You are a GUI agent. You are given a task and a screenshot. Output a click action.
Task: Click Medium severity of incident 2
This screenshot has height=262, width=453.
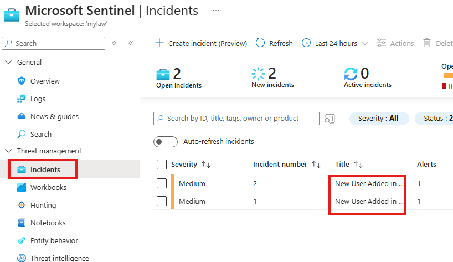click(x=192, y=183)
